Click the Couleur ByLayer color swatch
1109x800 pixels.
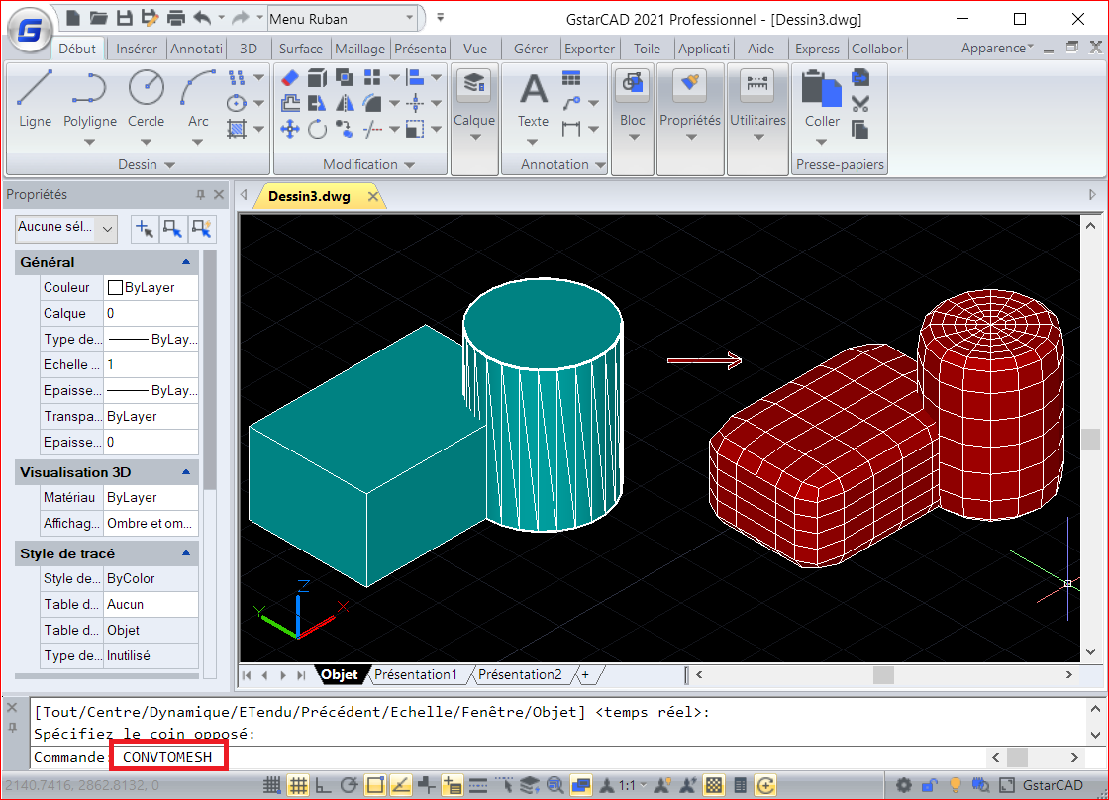point(115,287)
